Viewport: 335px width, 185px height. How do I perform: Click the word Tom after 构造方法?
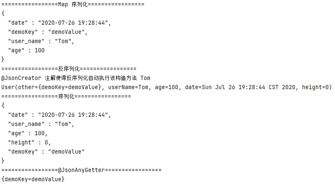click(x=145, y=78)
